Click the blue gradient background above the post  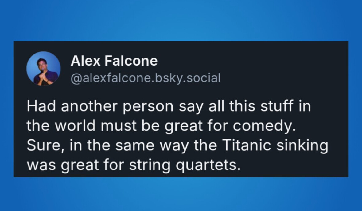181,20
